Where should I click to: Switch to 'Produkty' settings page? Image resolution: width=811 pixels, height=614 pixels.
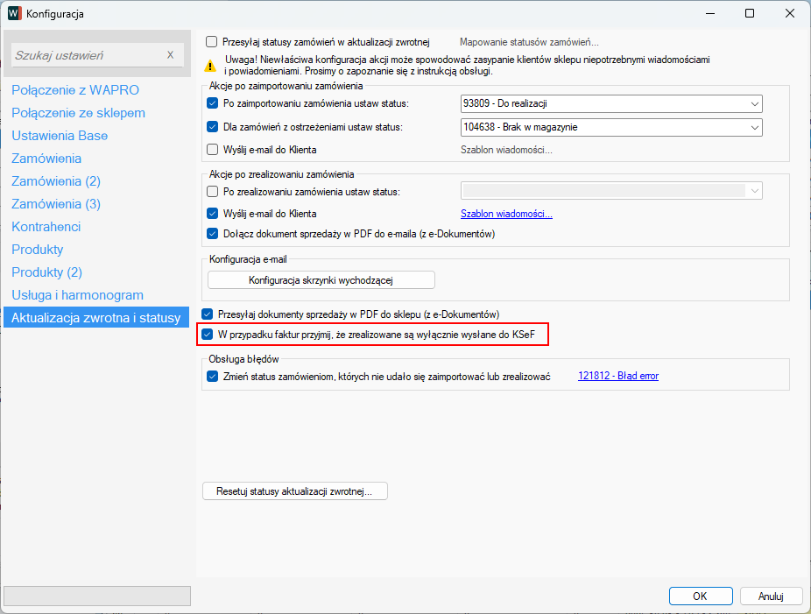click(x=38, y=250)
